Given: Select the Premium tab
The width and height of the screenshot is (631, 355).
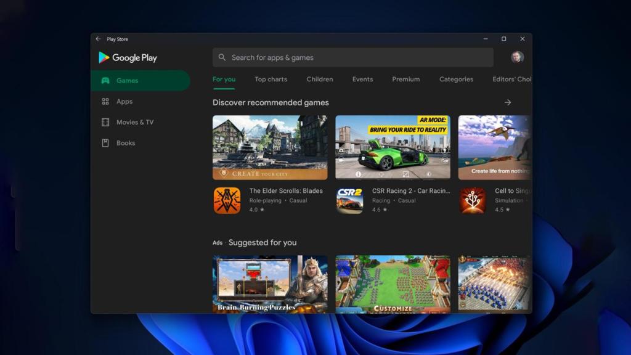Looking at the screenshot, I should [405, 80].
